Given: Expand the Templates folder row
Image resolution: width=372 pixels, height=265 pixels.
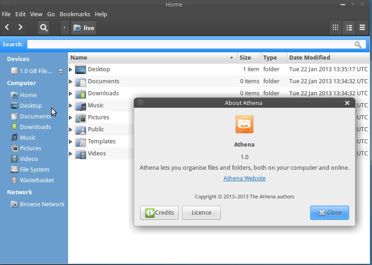Looking at the screenshot, I should click(70, 142).
